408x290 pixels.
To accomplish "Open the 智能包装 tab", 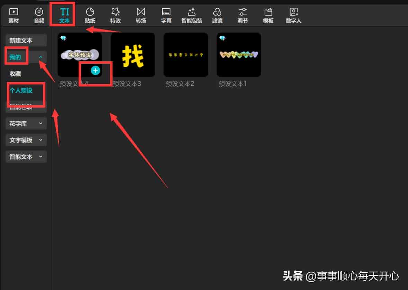I will tap(192, 16).
